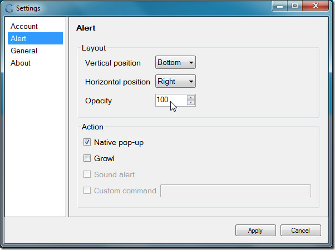Open the Vertical position dropdown
Image resolution: width=335 pixels, height=250 pixels.
point(175,62)
